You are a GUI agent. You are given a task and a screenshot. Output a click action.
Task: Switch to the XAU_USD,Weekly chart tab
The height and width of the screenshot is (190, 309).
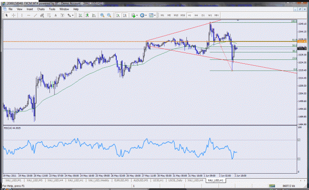click(x=98, y=180)
